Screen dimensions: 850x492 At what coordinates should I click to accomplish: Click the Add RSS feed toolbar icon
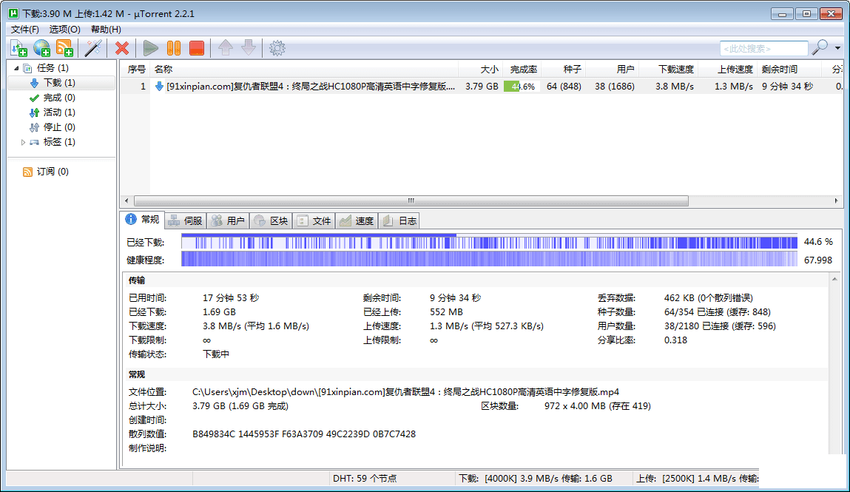coord(64,48)
